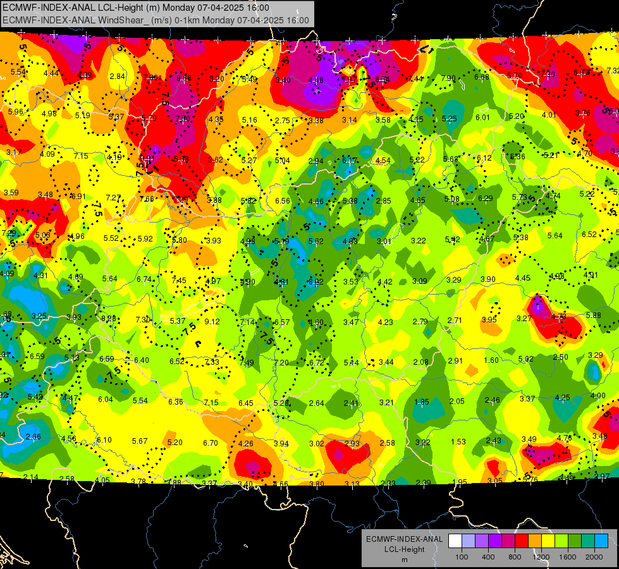Viewport: 619px width, 569px height.
Task: Click the 400 tick label on the legend
Action: (x=488, y=557)
